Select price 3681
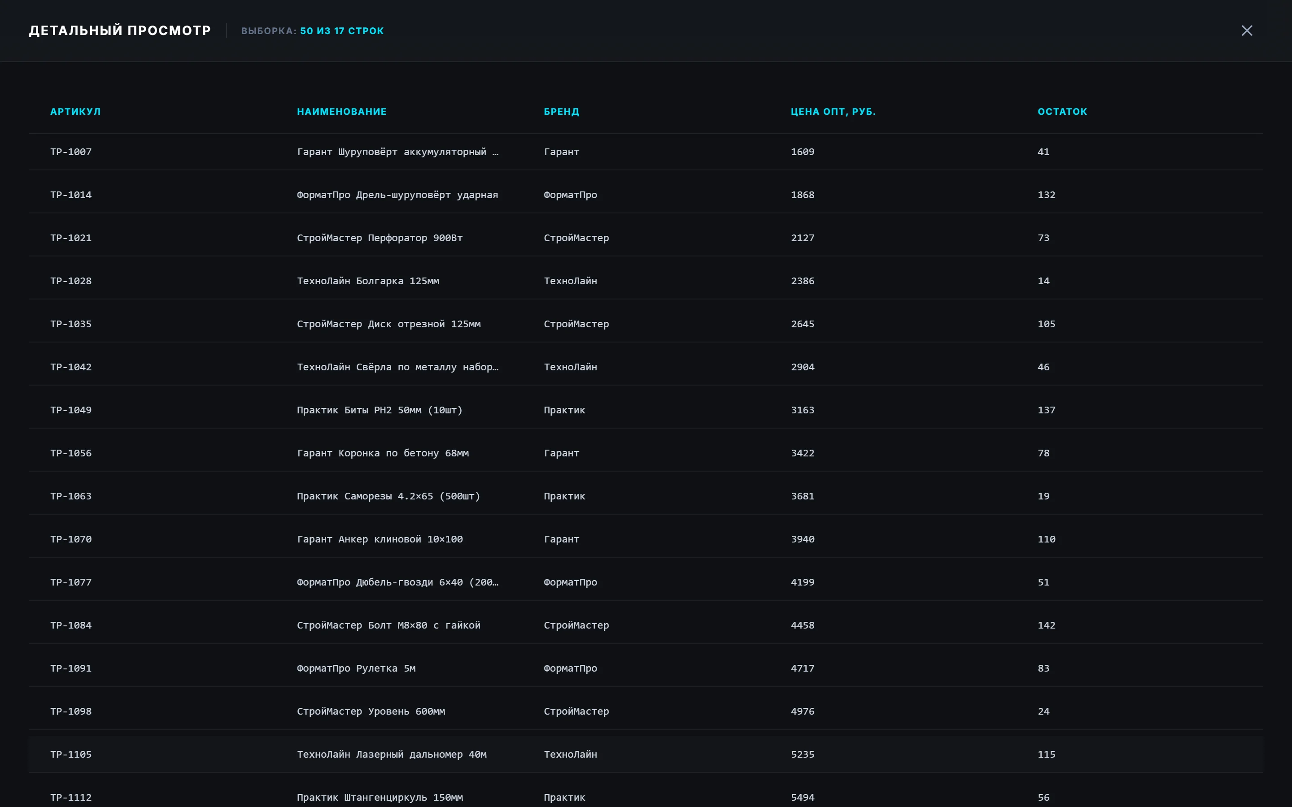 (803, 496)
